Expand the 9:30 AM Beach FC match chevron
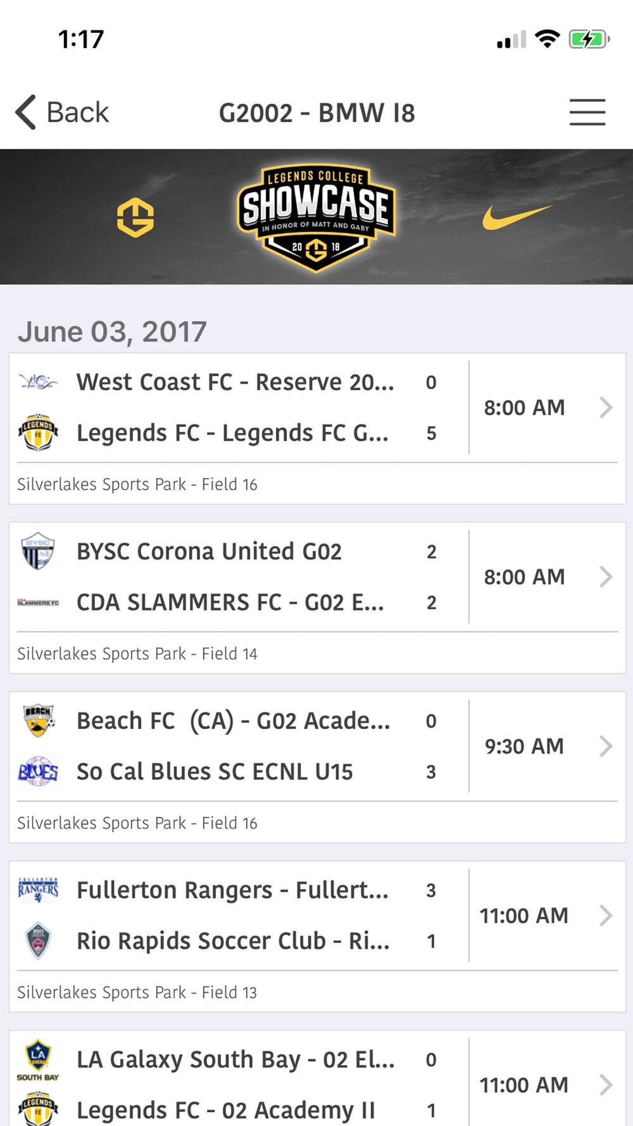633x1126 pixels. [606, 746]
